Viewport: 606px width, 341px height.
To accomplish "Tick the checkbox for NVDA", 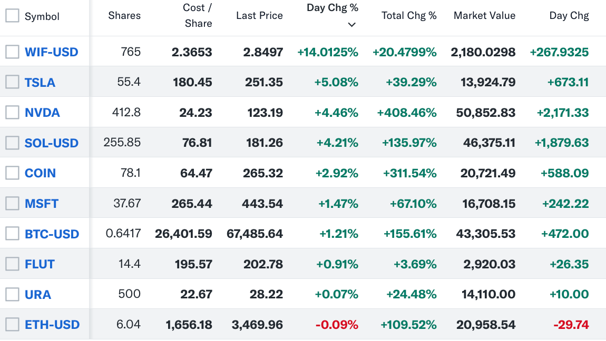I will pyautogui.click(x=12, y=112).
